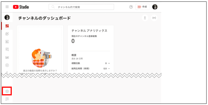The width and height of the screenshot is (208, 105).
Task: Click the 作成 create button
Action: pos(142,7)
